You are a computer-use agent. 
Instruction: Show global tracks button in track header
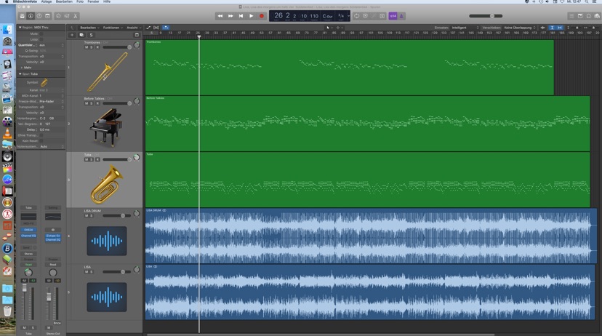click(137, 35)
